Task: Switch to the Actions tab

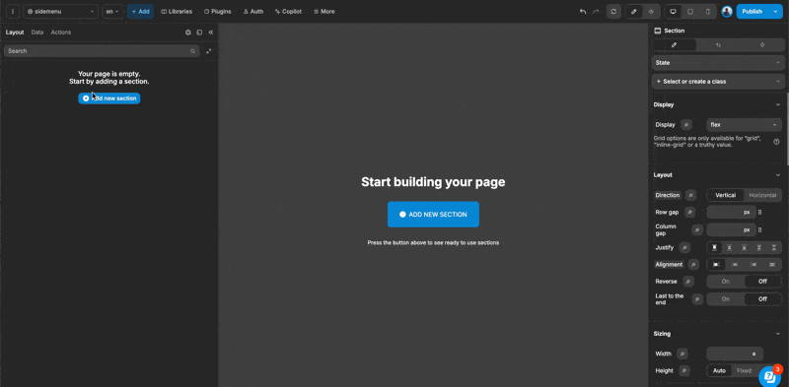Action: (61, 32)
